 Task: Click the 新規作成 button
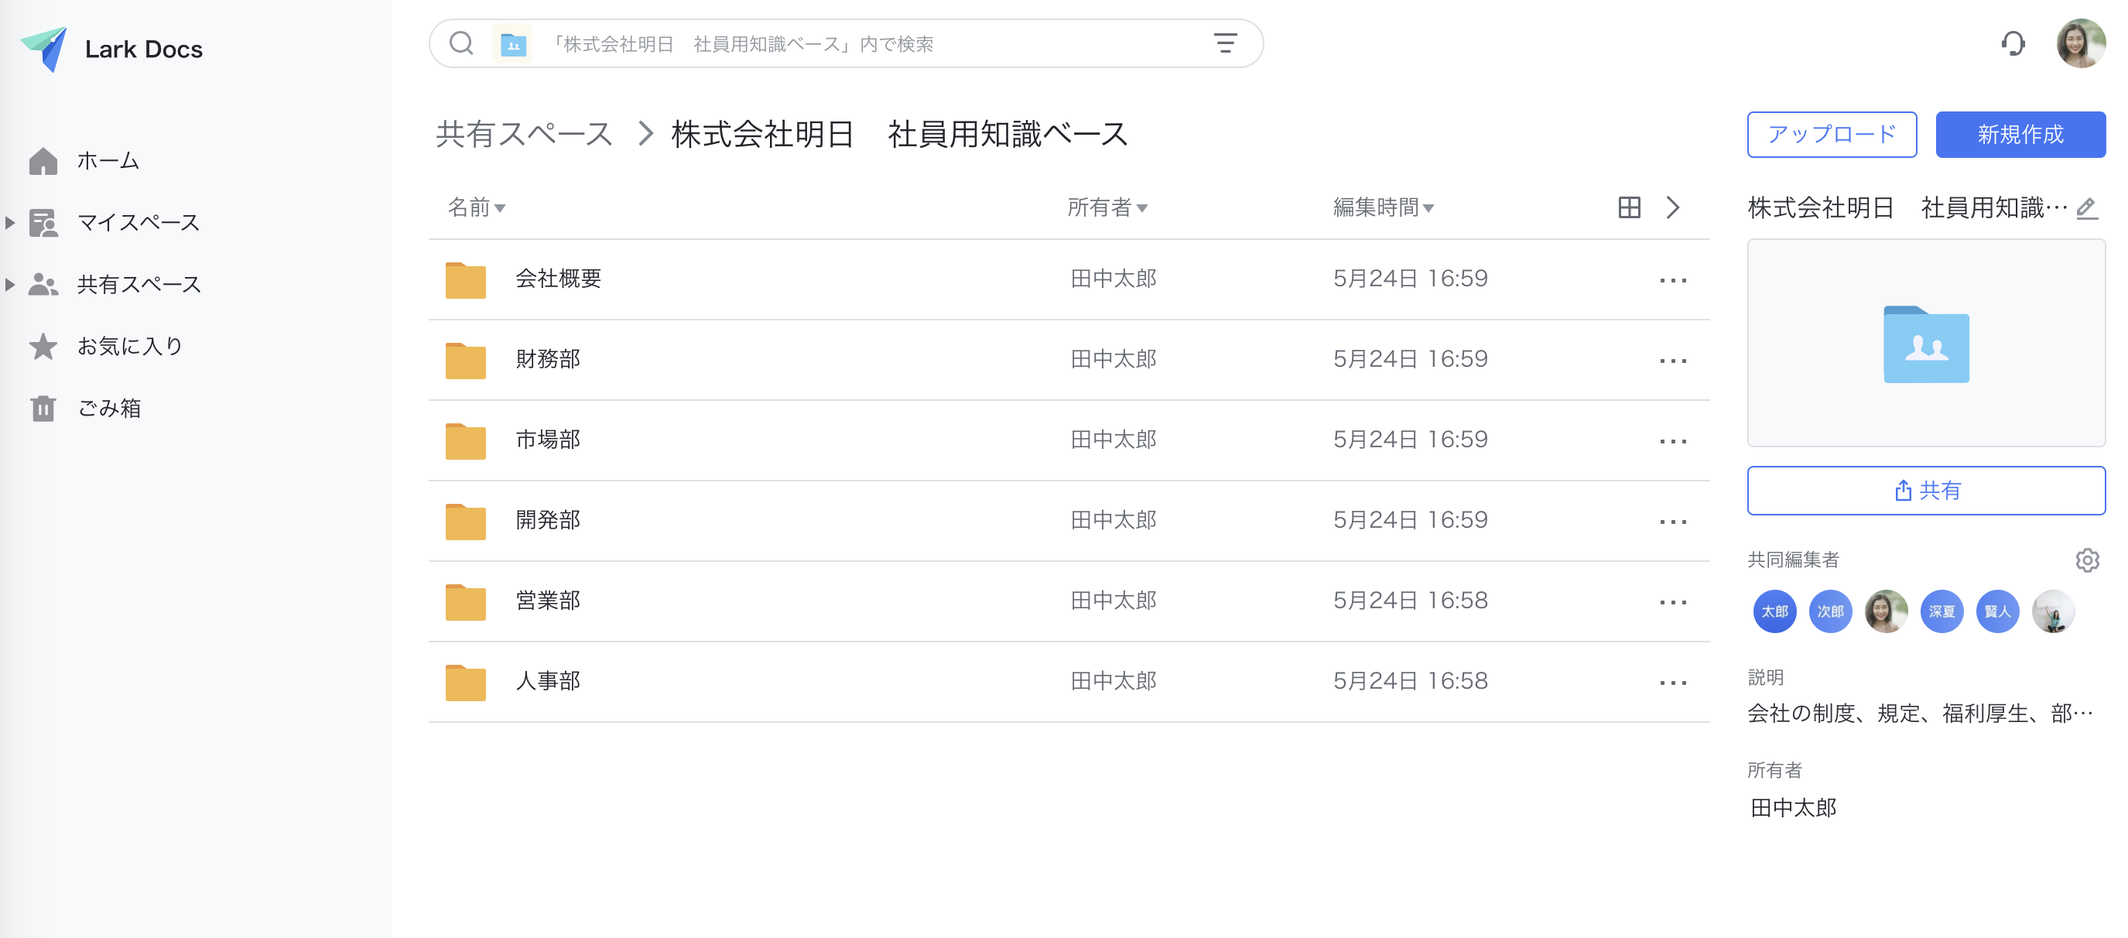coord(2020,135)
